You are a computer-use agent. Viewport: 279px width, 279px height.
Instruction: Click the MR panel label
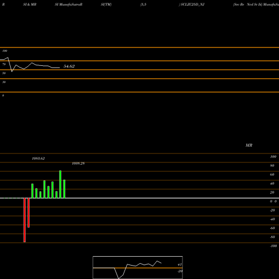[x=249, y=145]
